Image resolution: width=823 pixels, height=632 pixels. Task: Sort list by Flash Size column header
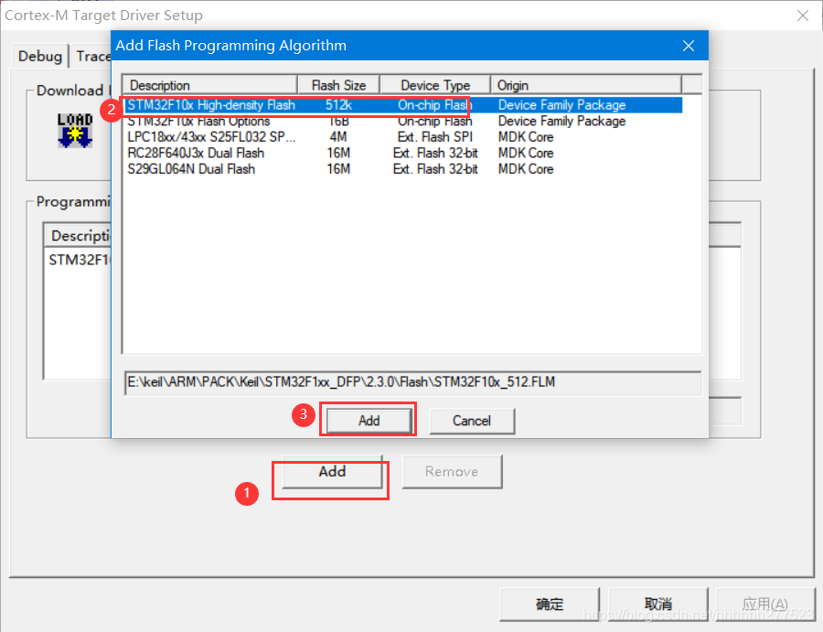pyautogui.click(x=338, y=85)
